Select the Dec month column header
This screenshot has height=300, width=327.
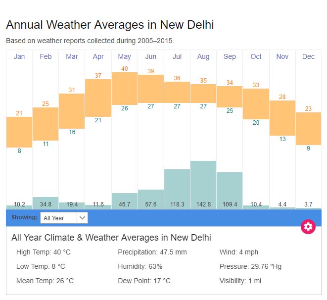(308, 56)
